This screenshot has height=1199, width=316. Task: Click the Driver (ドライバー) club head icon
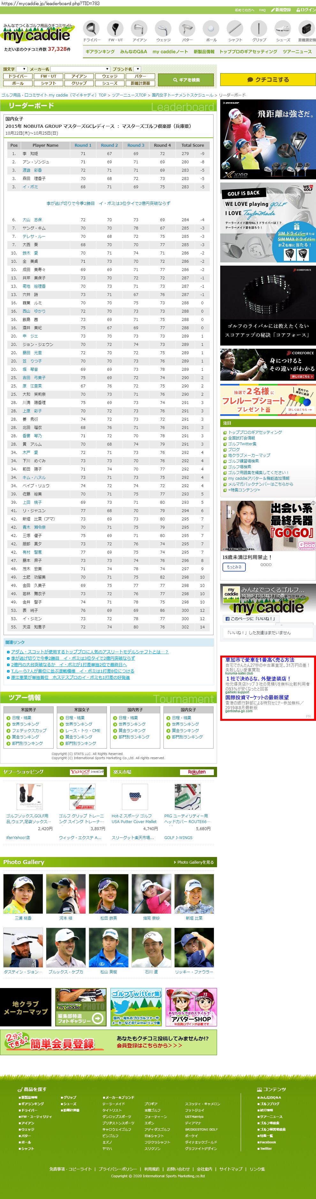(x=92, y=29)
